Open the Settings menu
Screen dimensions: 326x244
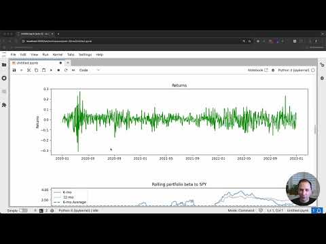tap(85, 55)
